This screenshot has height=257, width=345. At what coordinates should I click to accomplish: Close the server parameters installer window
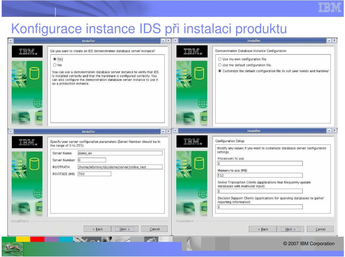coord(168,131)
